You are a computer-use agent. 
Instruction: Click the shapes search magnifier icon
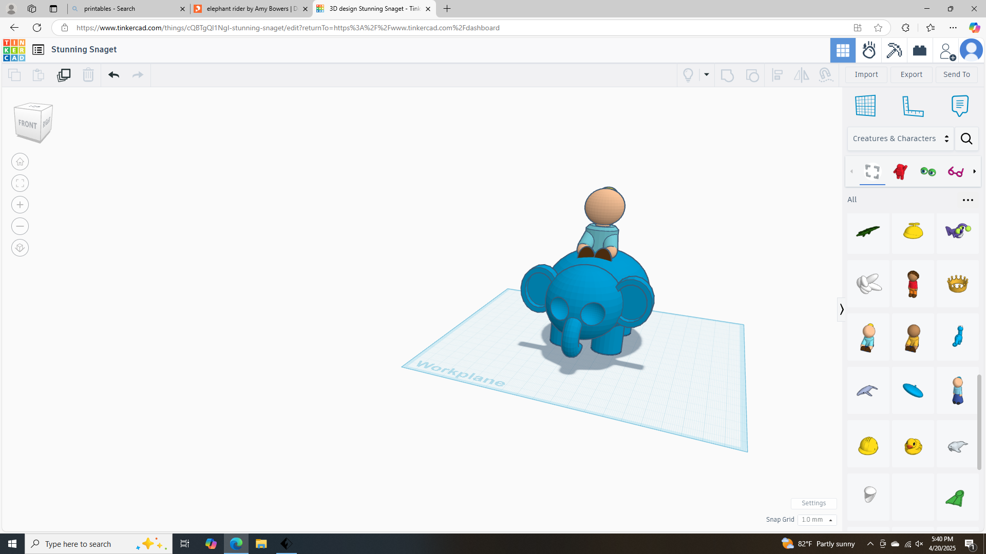966,138
